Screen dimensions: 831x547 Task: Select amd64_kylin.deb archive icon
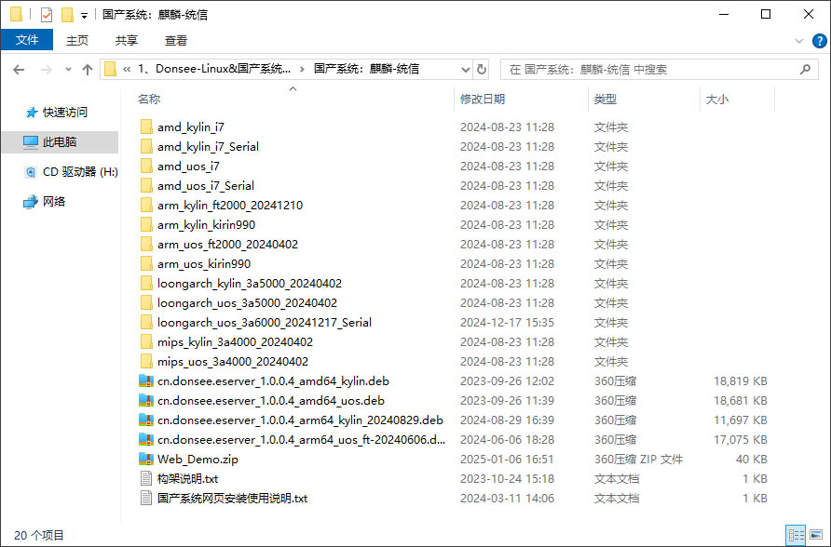(x=146, y=380)
